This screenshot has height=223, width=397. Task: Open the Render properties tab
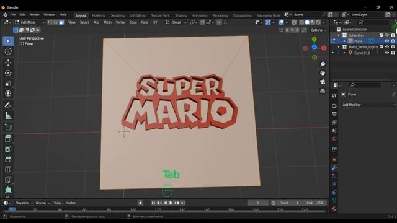coord(334,106)
